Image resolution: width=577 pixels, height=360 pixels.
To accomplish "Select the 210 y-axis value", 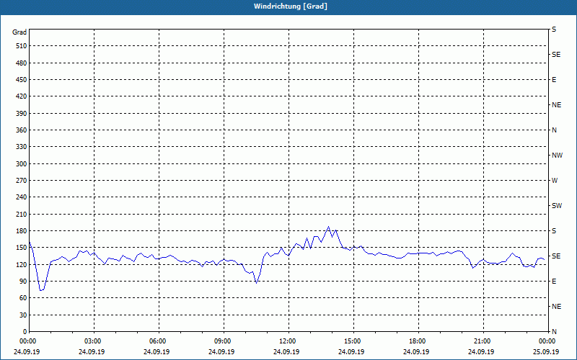I will (x=22, y=214).
